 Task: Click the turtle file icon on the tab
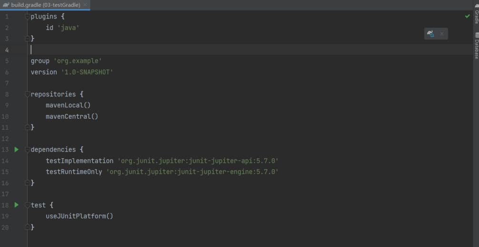coord(6,5)
